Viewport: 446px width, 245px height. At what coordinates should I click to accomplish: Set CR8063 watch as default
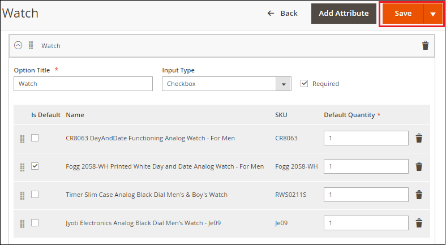coord(35,138)
